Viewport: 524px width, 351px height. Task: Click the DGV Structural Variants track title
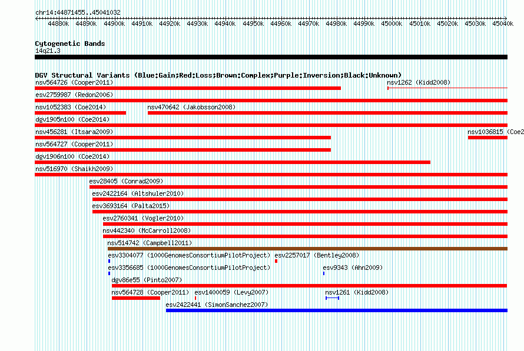[x=218, y=75]
